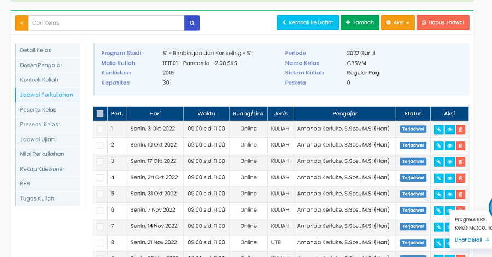
Task: Click link icon for meeting 1
Action: pos(438,130)
